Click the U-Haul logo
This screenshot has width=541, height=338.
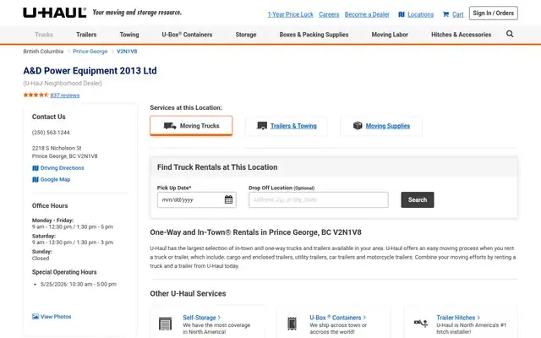pyautogui.click(x=54, y=13)
